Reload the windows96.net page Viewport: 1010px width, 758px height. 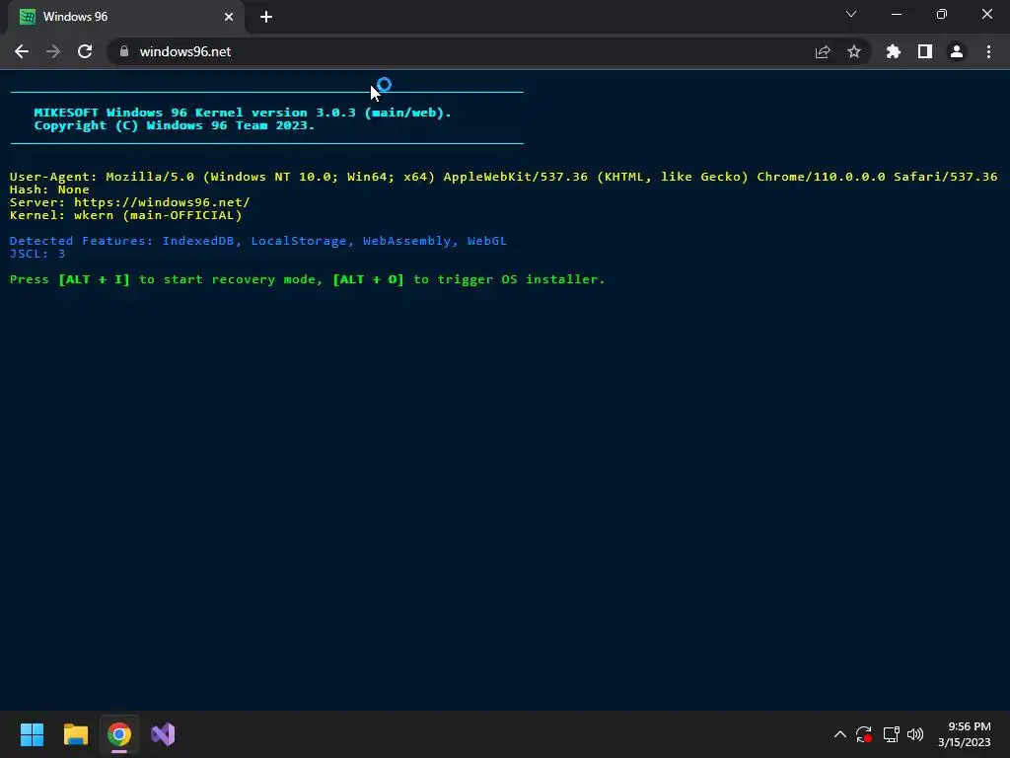pos(85,51)
